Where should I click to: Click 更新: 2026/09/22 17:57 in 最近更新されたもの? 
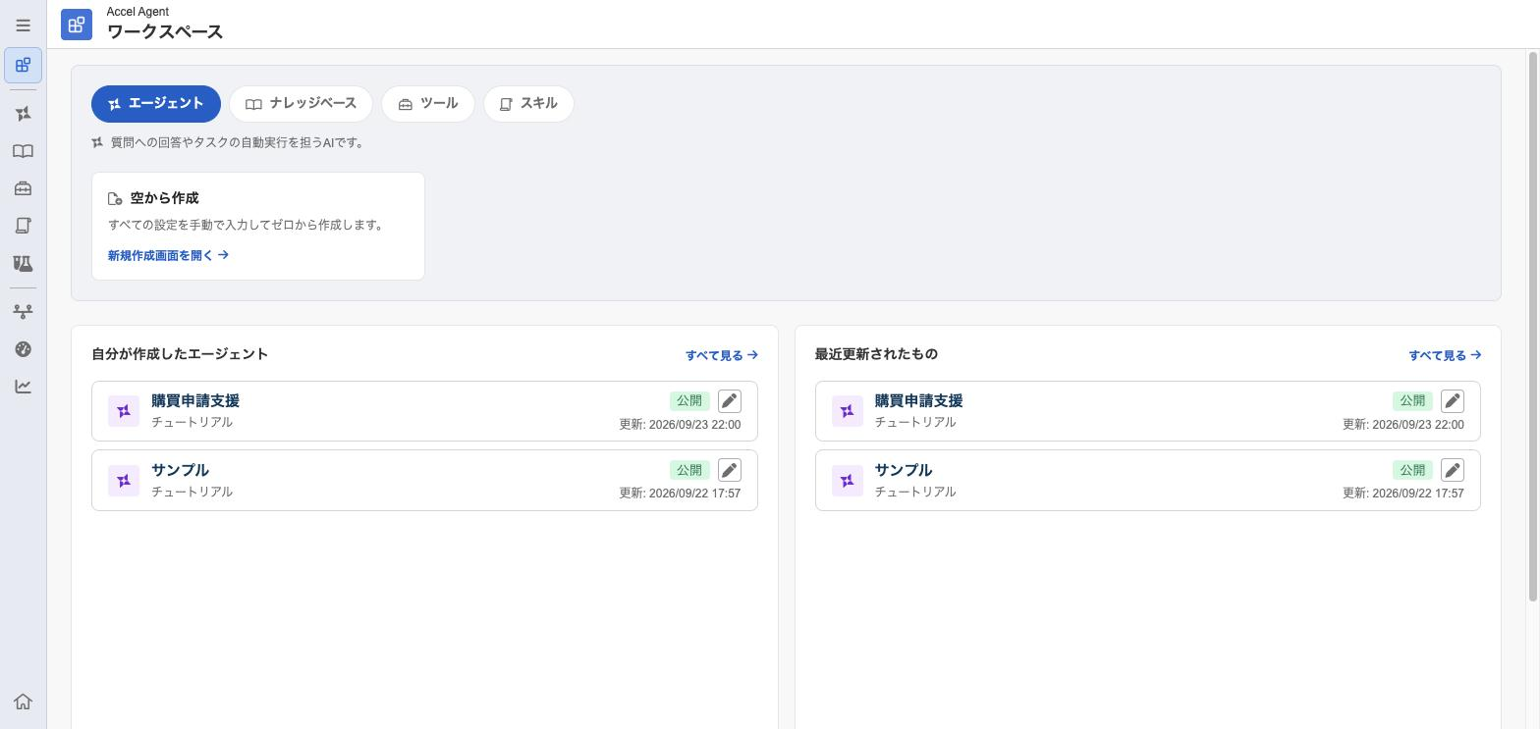[x=1403, y=494]
